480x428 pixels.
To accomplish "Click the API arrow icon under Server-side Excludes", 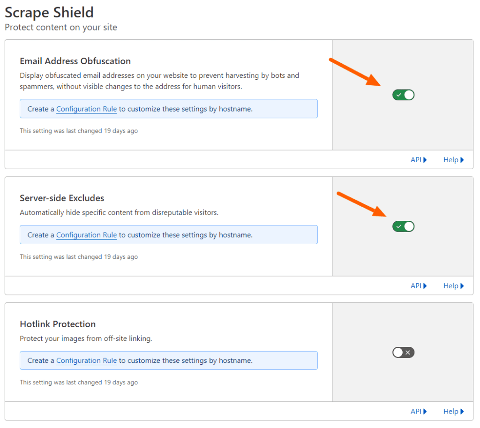I will click(425, 285).
